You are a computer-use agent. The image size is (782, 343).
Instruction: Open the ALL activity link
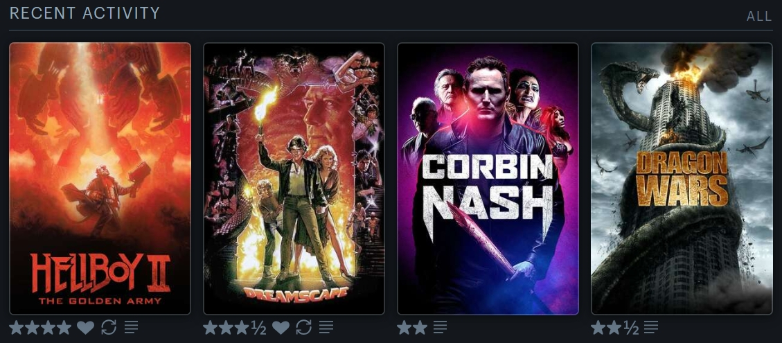coord(759,17)
